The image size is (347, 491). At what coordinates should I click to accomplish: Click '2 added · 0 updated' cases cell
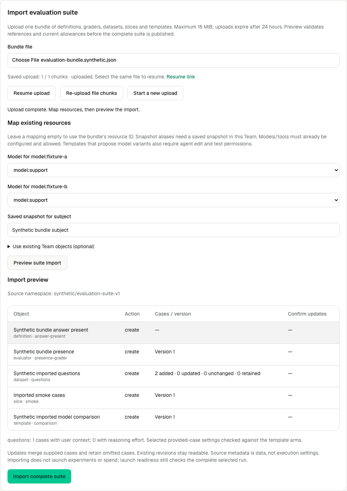[207, 373]
